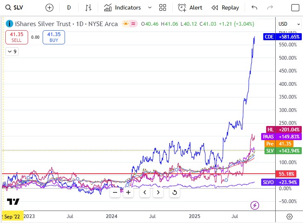Open the indicator templates grid icon
The image size is (303, 223).
[x=163, y=7]
